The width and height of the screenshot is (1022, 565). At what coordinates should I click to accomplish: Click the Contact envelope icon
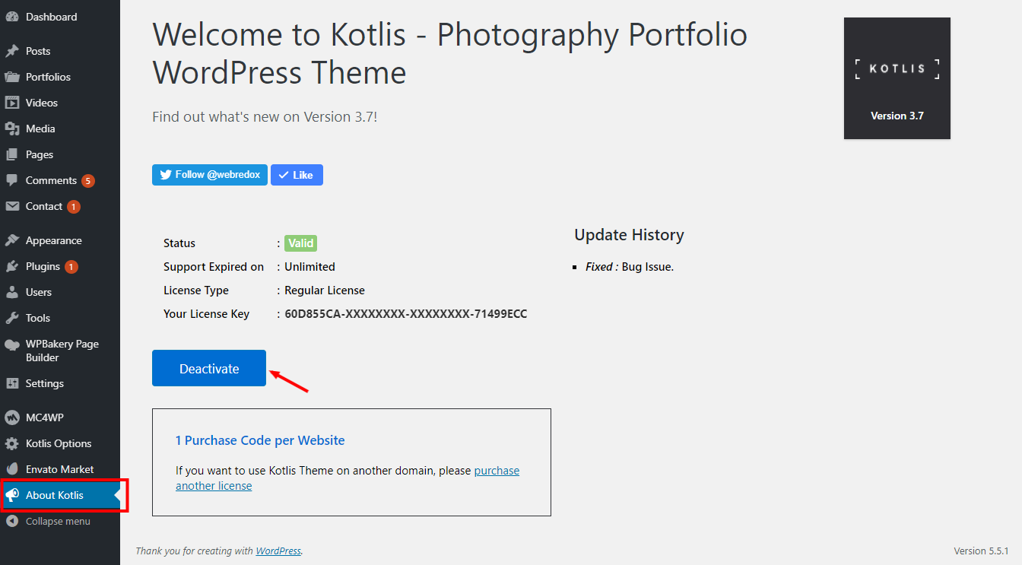pyautogui.click(x=12, y=206)
